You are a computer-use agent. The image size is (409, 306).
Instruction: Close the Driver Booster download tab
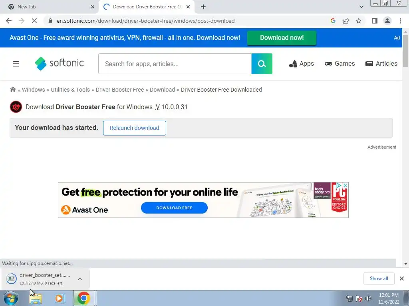(x=188, y=7)
